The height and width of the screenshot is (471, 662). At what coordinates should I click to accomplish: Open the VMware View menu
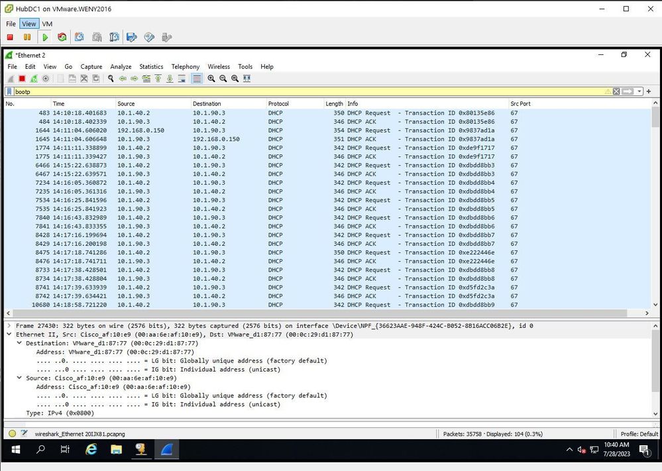point(29,24)
